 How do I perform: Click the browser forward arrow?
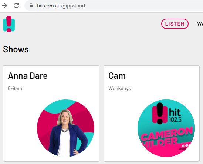click(4, 6)
